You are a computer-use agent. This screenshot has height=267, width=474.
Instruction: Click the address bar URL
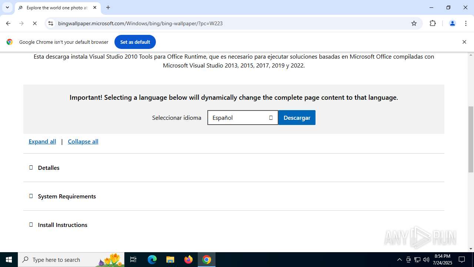140,23
